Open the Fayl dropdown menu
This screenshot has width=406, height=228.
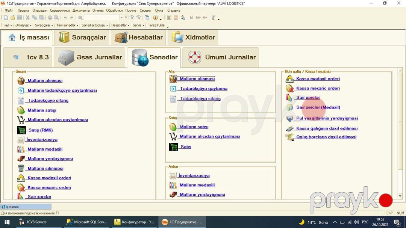pos(8,25)
